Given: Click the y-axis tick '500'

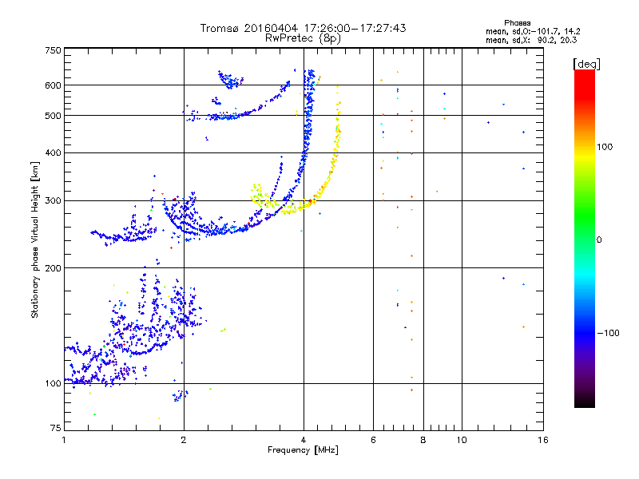Looking at the screenshot, I should [x=53, y=116].
